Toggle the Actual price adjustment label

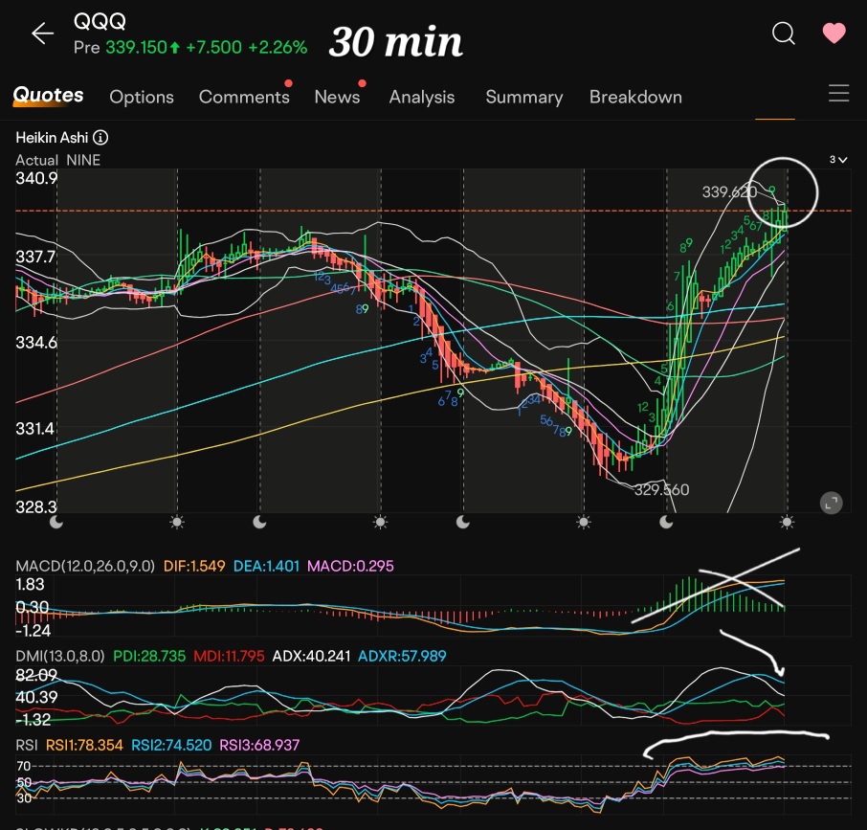tap(36, 160)
